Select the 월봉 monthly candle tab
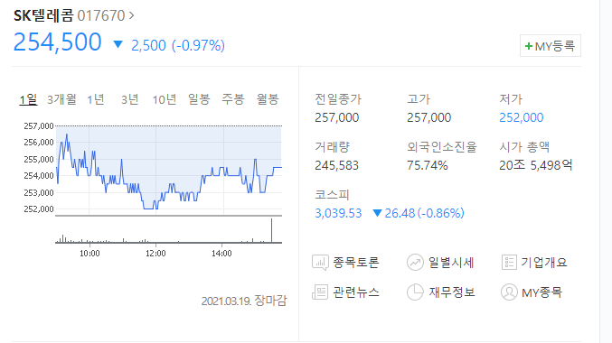The image size is (612, 343). (268, 99)
